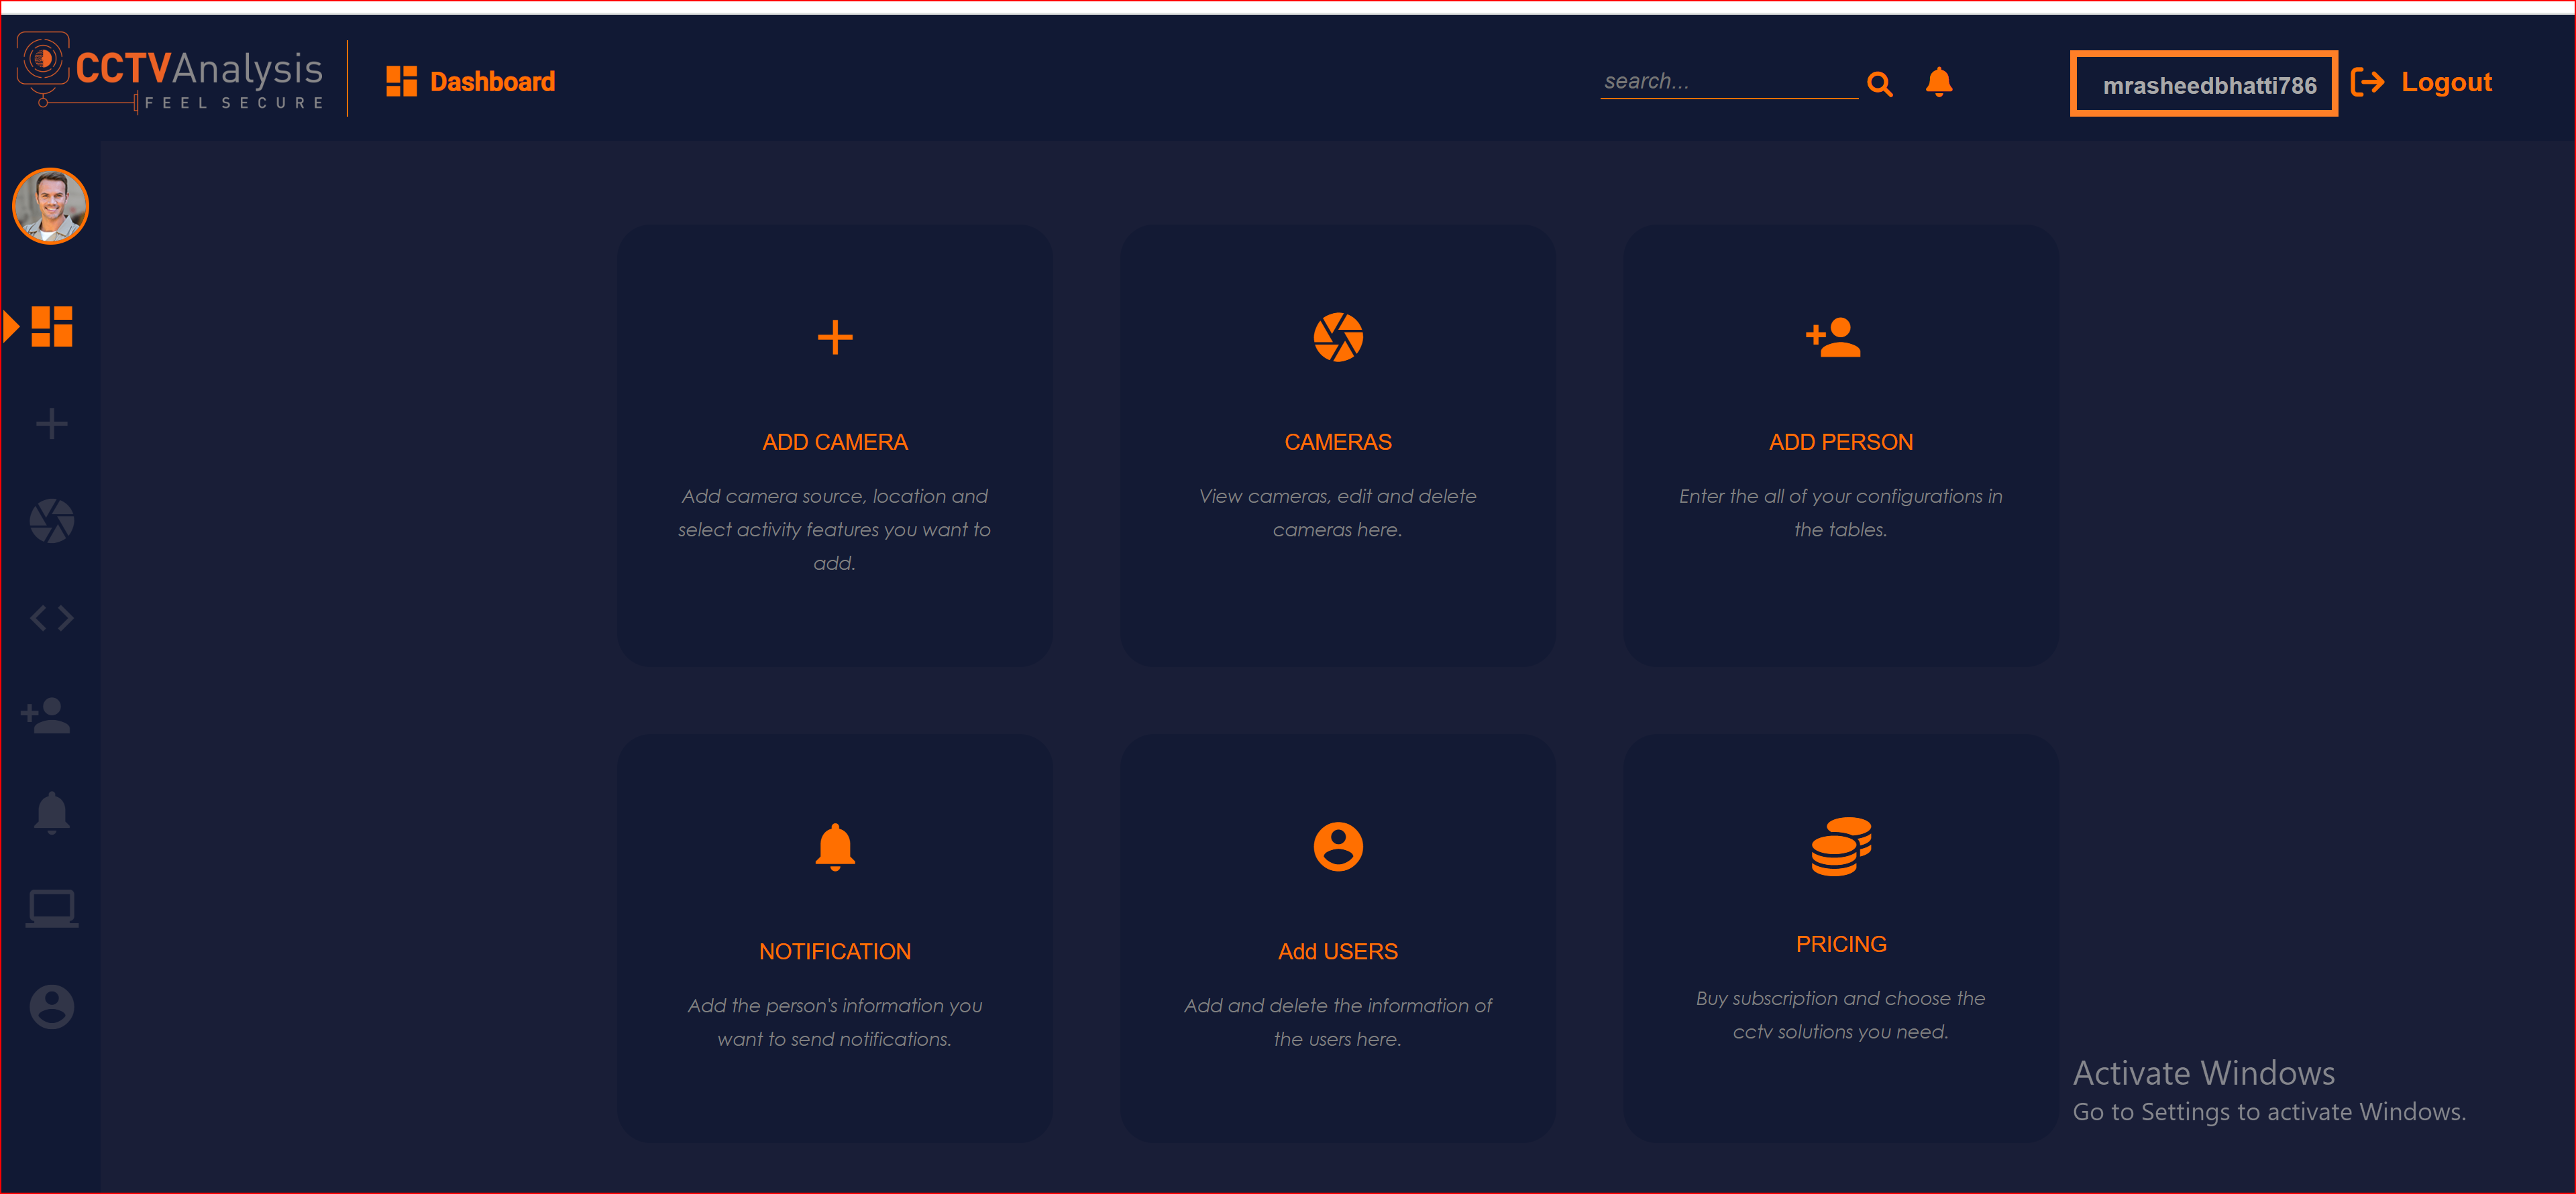
Task: Select the sidebar dashboard grid icon
Action: click(x=52, y=326)
